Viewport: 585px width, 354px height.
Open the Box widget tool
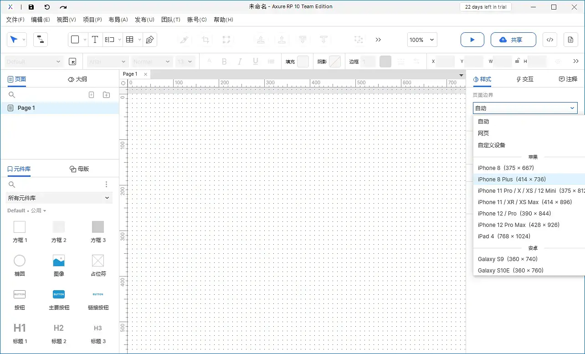(75, 40)
